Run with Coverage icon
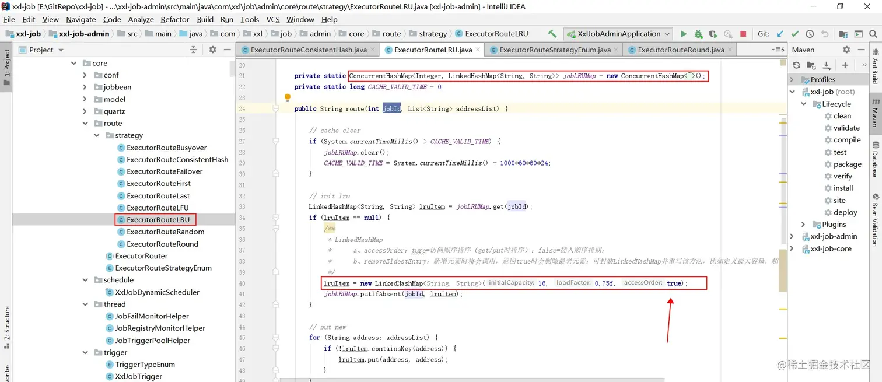Viewport: 882px width, 382px height. pyautogui.click(x=713, y=34)
